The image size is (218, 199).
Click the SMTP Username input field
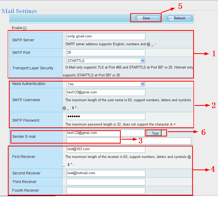tap(106, 93)
